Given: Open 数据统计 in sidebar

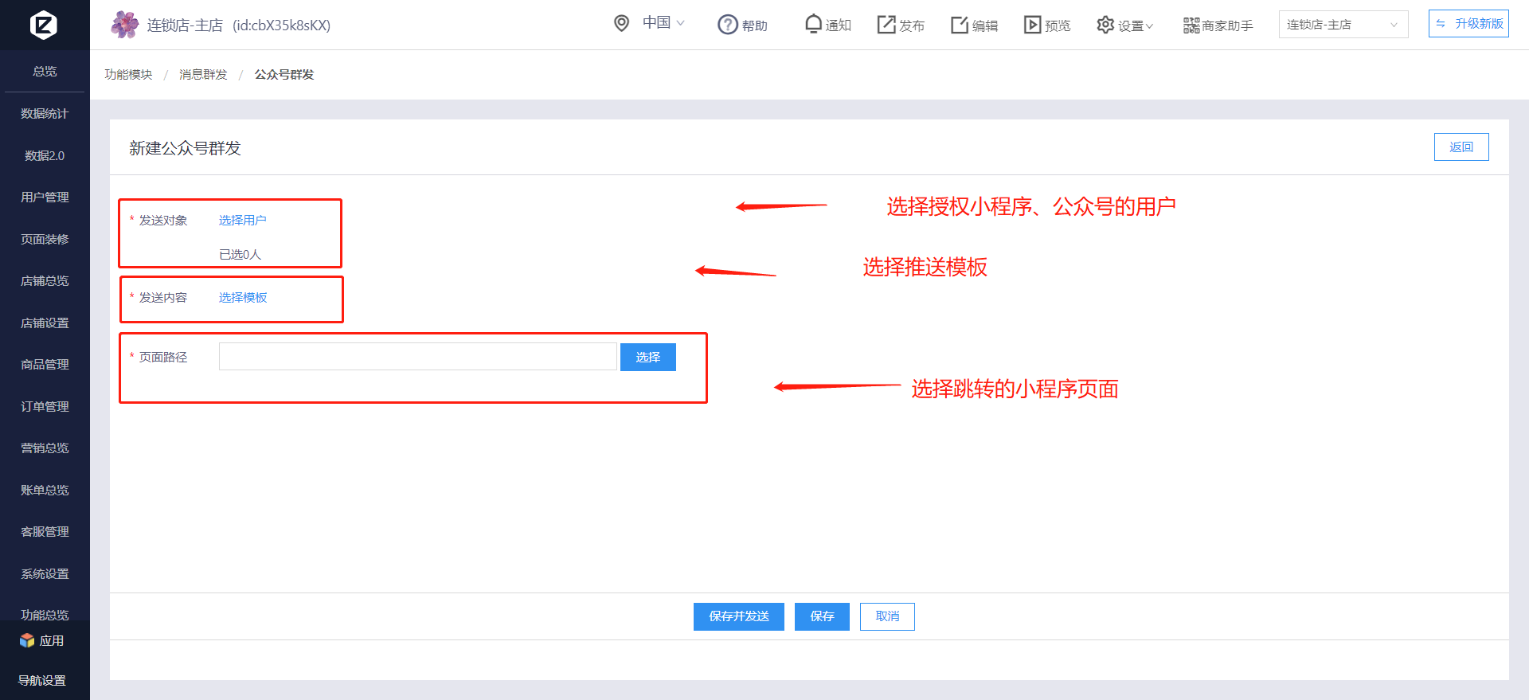Looking at the screenshot, I should (45, 114).
